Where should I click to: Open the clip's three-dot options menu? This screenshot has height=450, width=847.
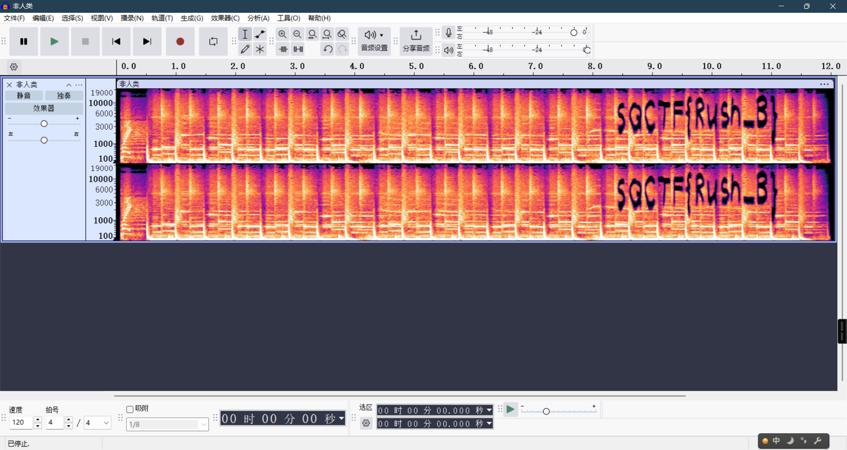[x=824, y=84]
